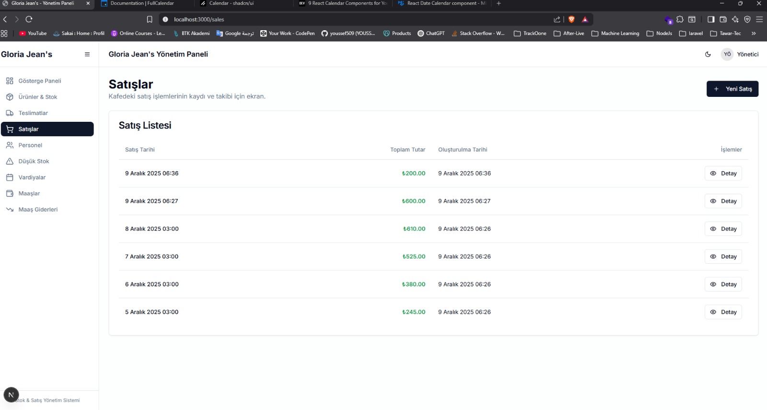Open a new browser tab
This screenshot has width=767, height=410.
(x=499, y=3)
